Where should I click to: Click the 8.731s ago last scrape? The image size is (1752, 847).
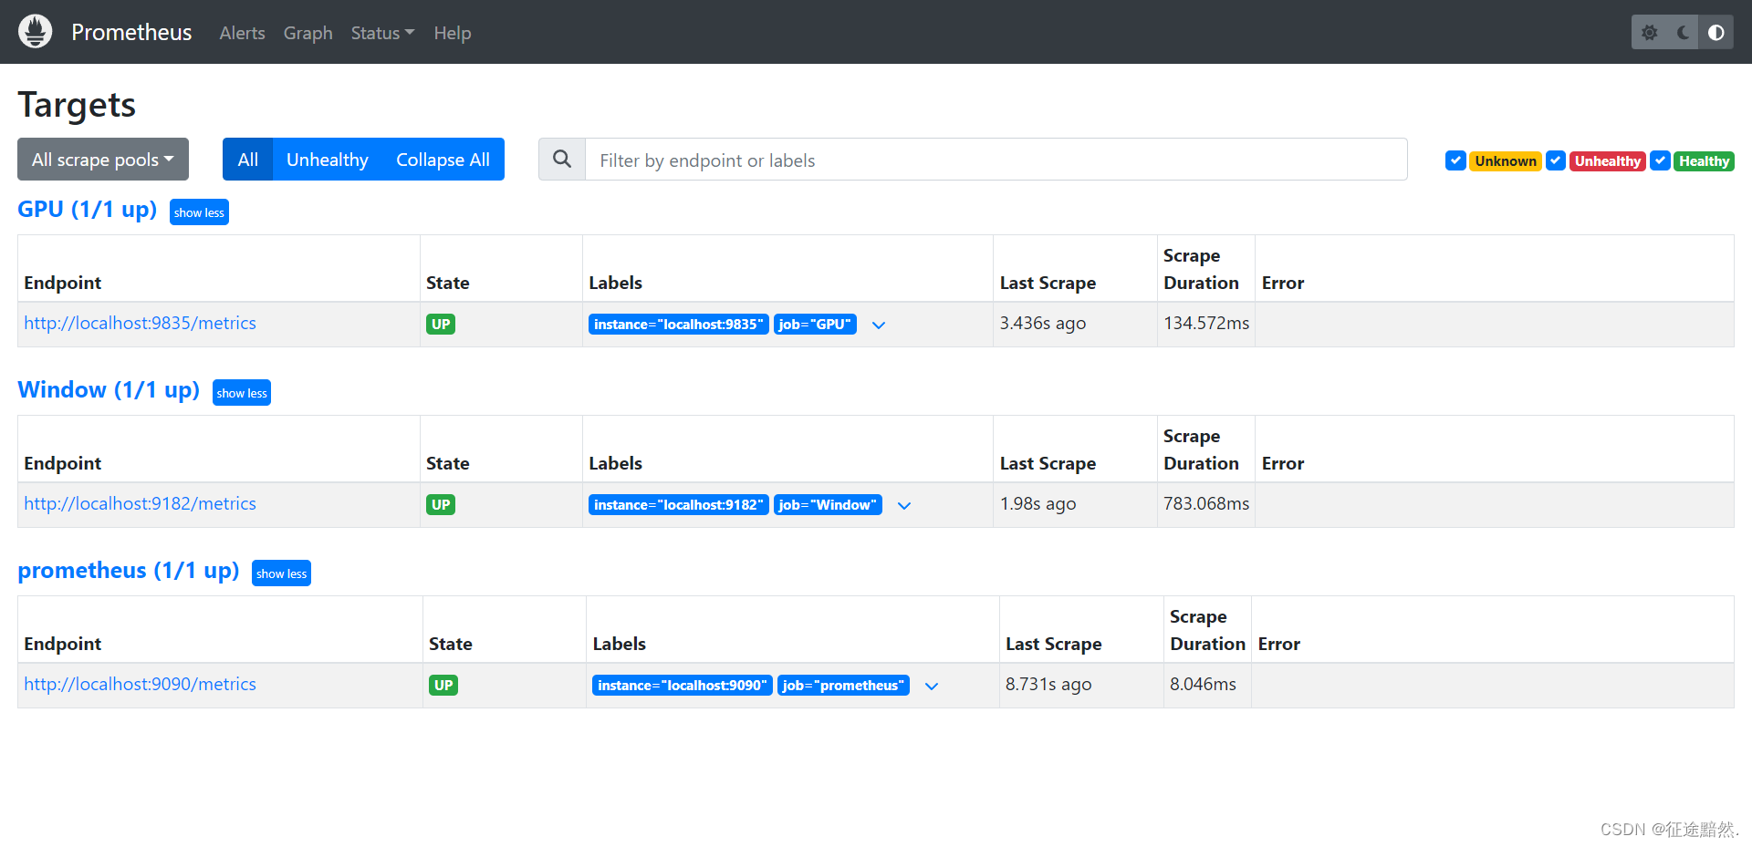(1048, 685)
